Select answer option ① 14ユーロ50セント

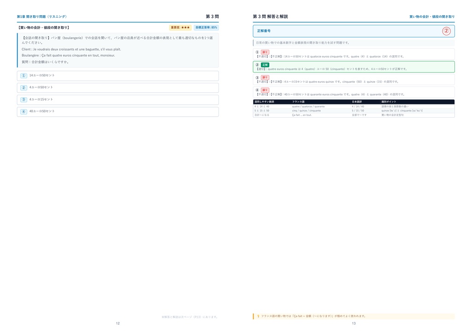click(x=118, y=76)
